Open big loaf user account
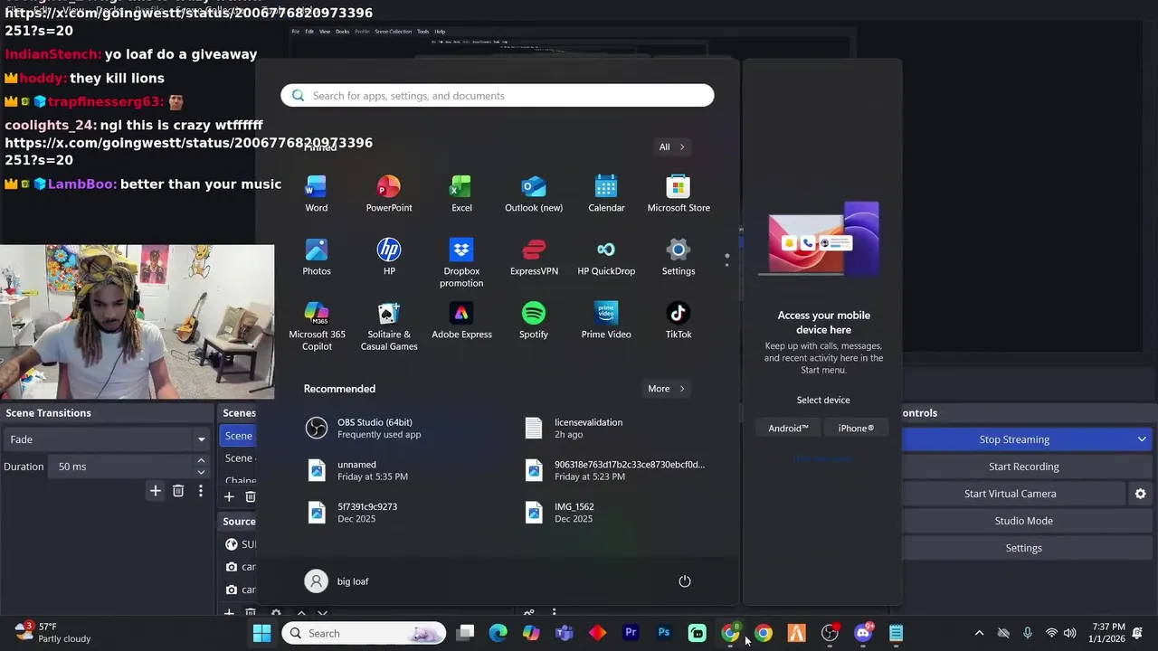 (x=337, y=581)
